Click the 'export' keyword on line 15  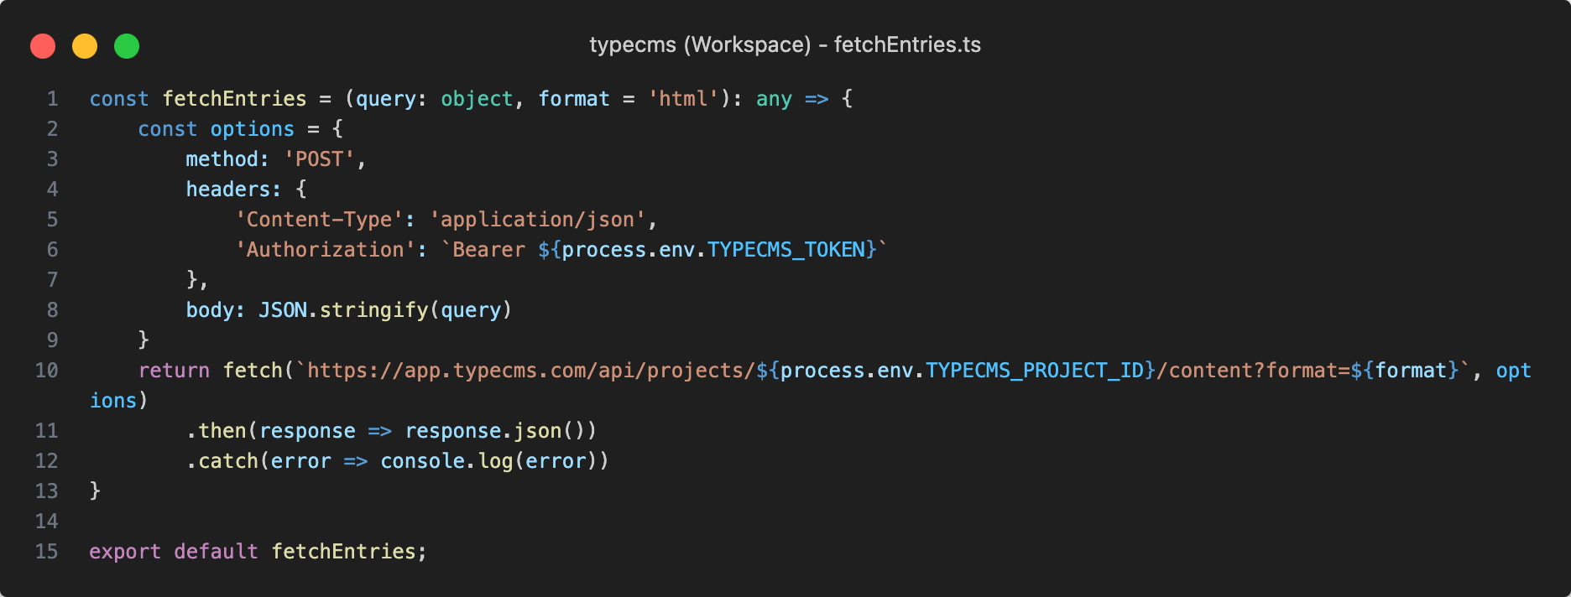click(x=125, y=552)
